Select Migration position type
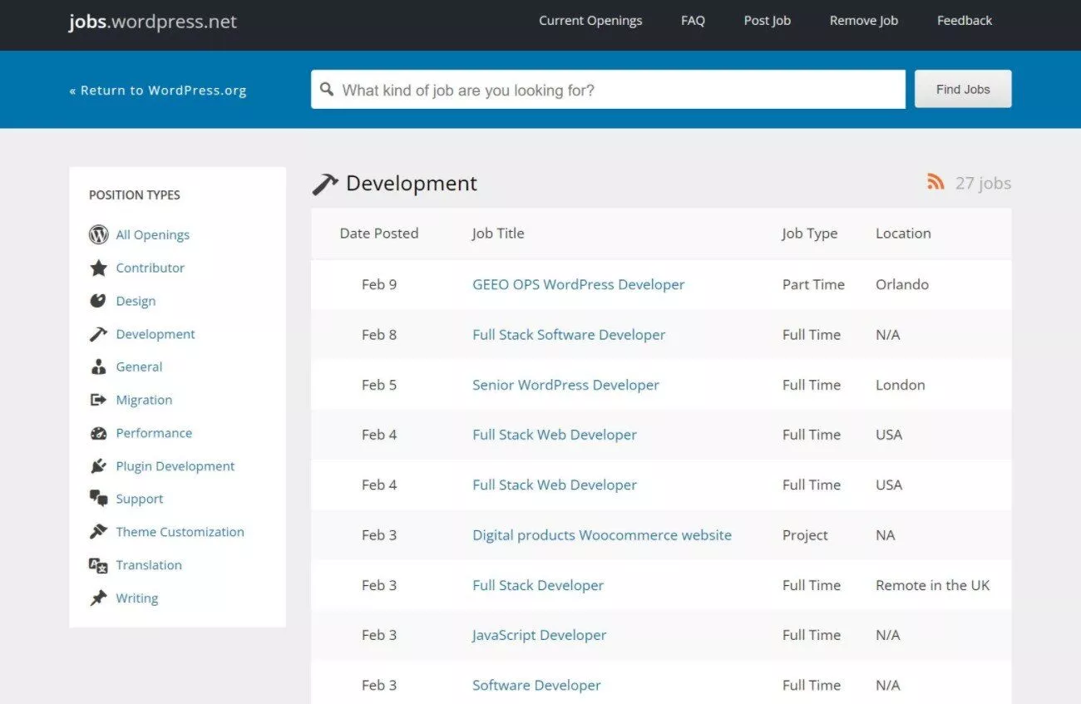Screen dimensions: 1081x704 click(144, 400)
